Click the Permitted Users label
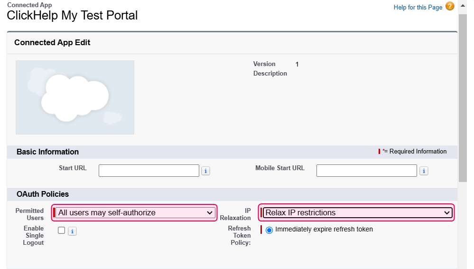 pyautogui.click(x=29, y=214)
